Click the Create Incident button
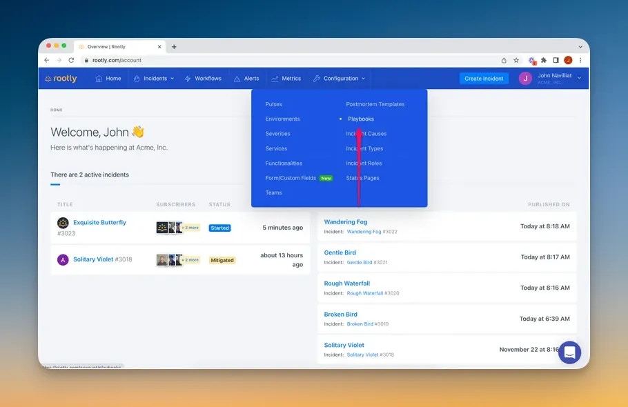Viewport: 628px width, 407px height. point(484,79)
